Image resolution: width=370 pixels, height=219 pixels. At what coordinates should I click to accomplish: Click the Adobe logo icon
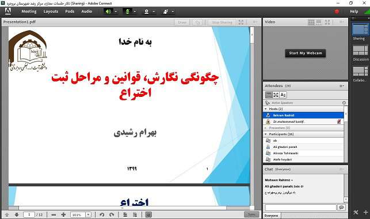point(8,11)
